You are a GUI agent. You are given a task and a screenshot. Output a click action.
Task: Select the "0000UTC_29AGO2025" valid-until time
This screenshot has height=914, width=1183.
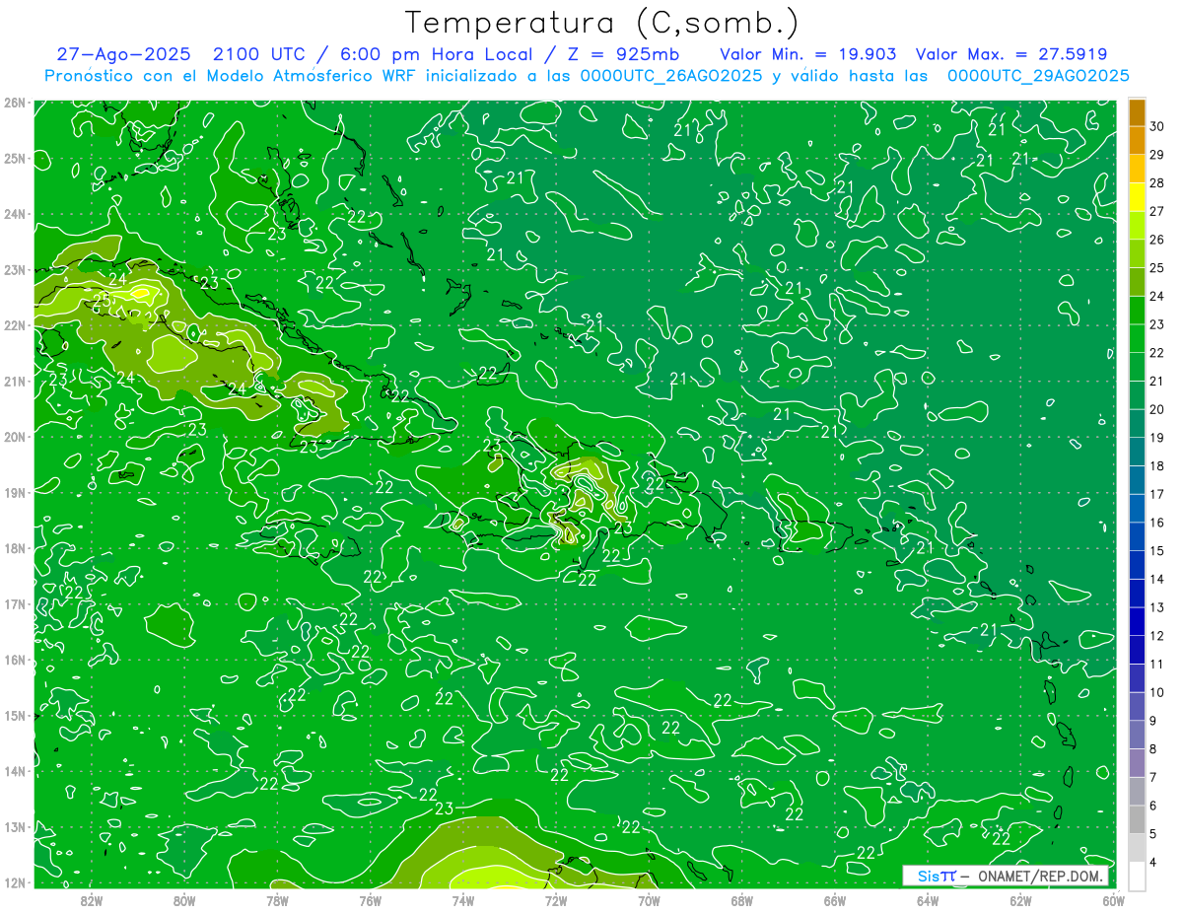click(x=1038, y=76)
